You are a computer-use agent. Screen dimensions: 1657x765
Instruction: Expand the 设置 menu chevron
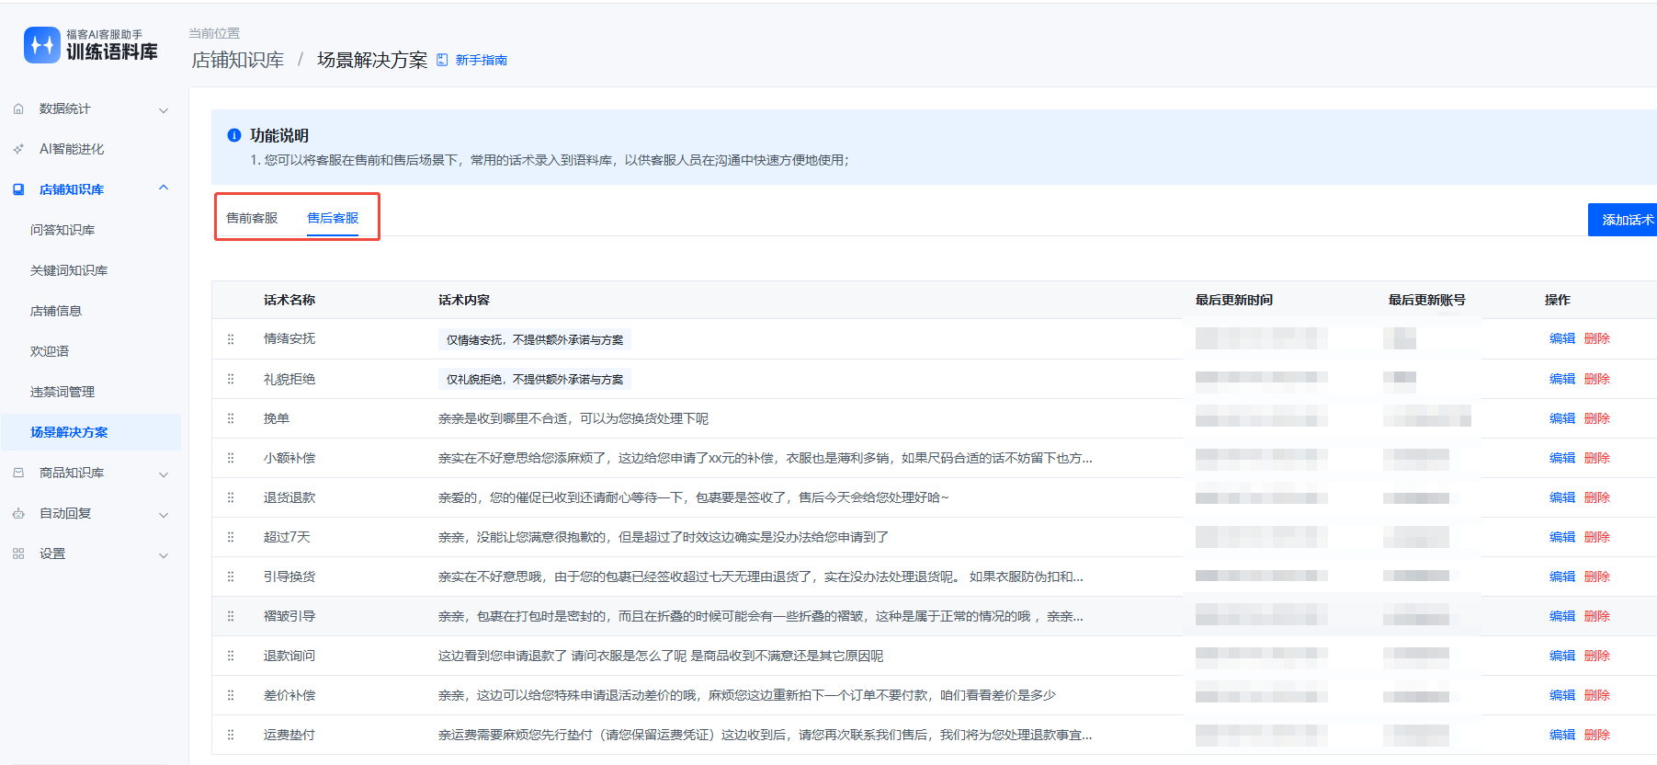(x=164, y=555)
